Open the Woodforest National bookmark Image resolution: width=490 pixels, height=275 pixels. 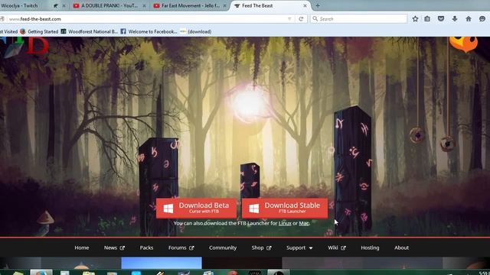[90, 31]
